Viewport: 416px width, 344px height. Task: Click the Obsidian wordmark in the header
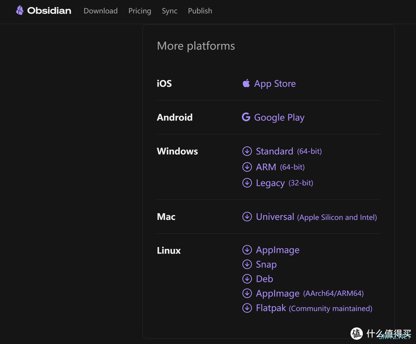click(x=49, y=11)
